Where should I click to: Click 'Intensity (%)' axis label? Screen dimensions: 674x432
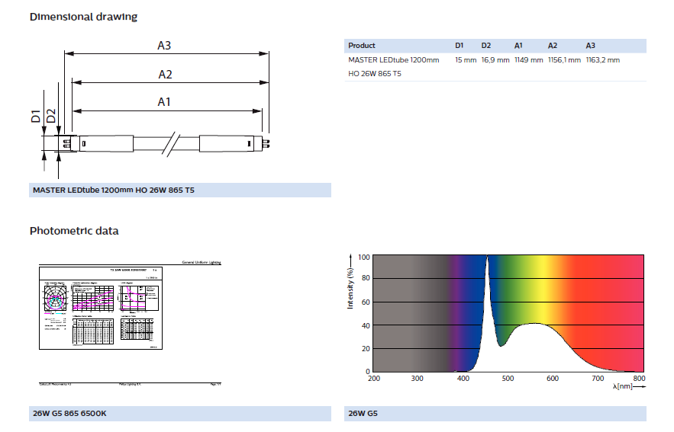[350, 288]
